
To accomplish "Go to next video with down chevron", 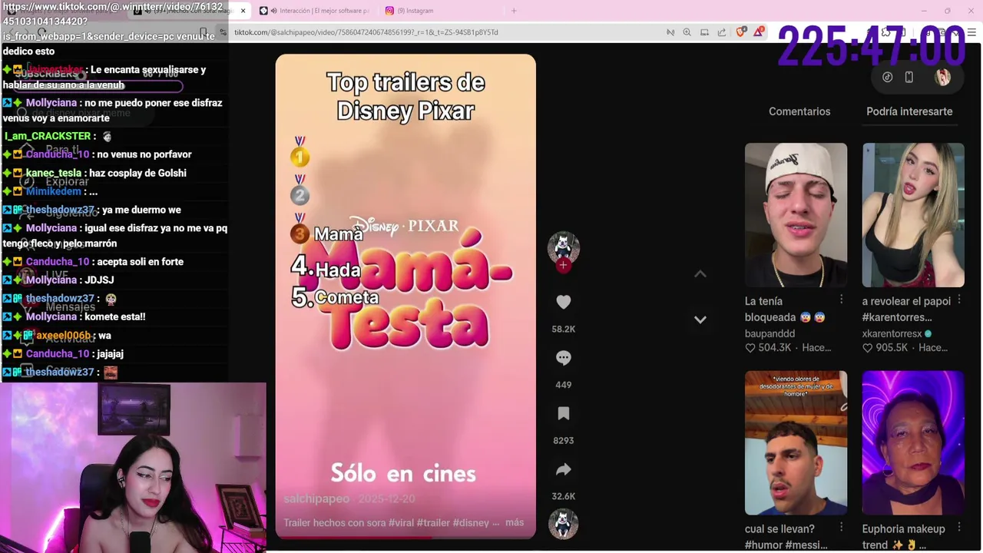I will [x=700, y=320].
